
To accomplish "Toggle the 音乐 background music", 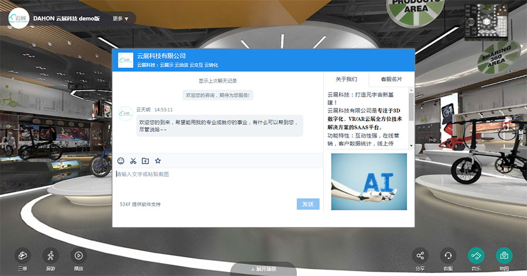I will (x=476, y=255).
